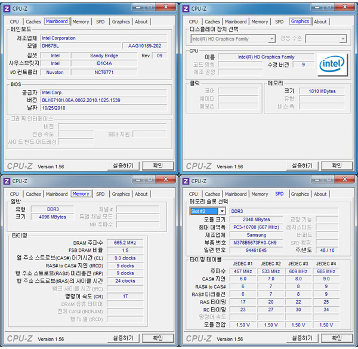Open Mainboard tab in Memory window
Viewport: 358px width, 349px height.
pyautogui.click(x=57, y=194)
